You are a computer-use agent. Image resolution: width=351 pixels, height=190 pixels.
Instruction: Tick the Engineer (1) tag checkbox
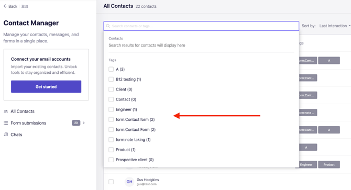111,109
